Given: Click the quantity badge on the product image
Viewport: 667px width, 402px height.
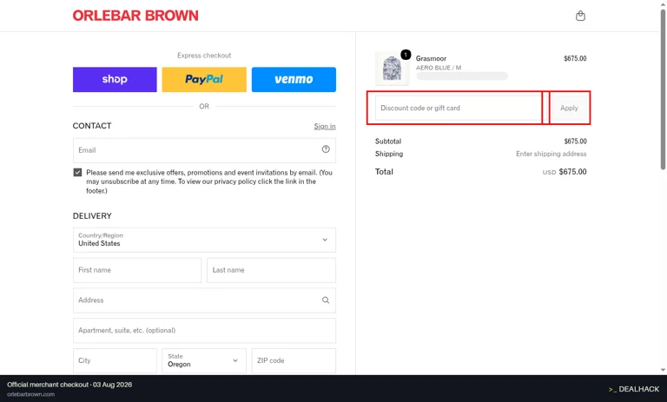Looking at the screenshot, I should click(x=406, y=55).
